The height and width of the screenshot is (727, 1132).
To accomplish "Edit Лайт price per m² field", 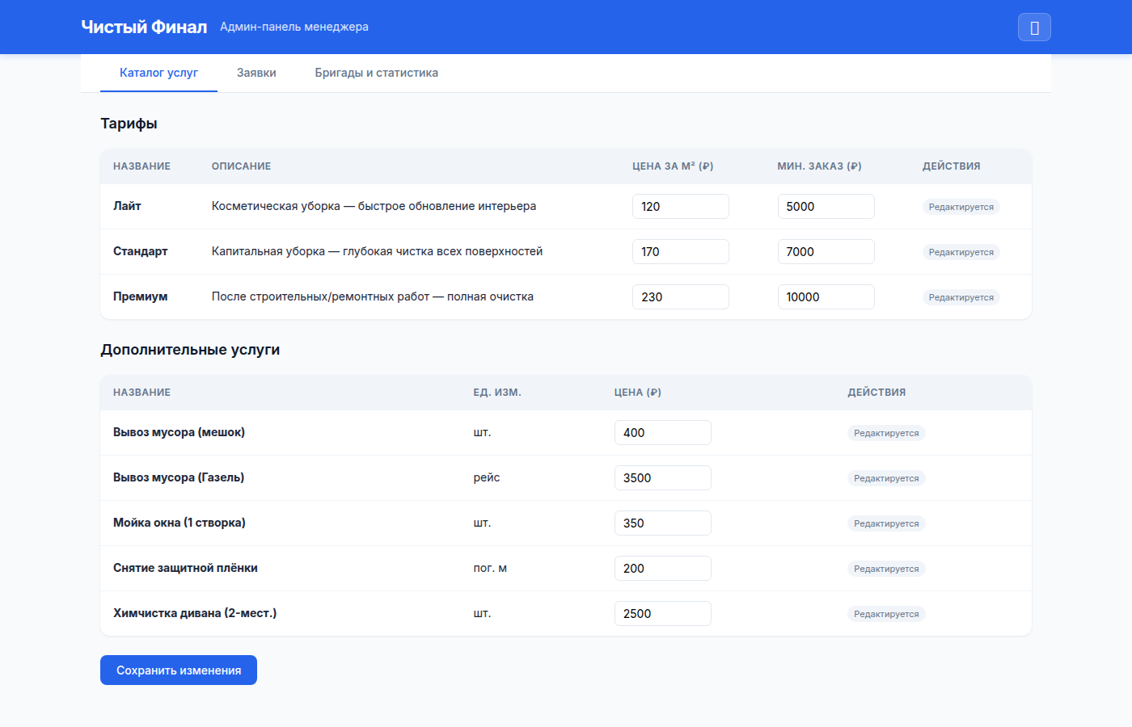I will (x=681, y=207).
